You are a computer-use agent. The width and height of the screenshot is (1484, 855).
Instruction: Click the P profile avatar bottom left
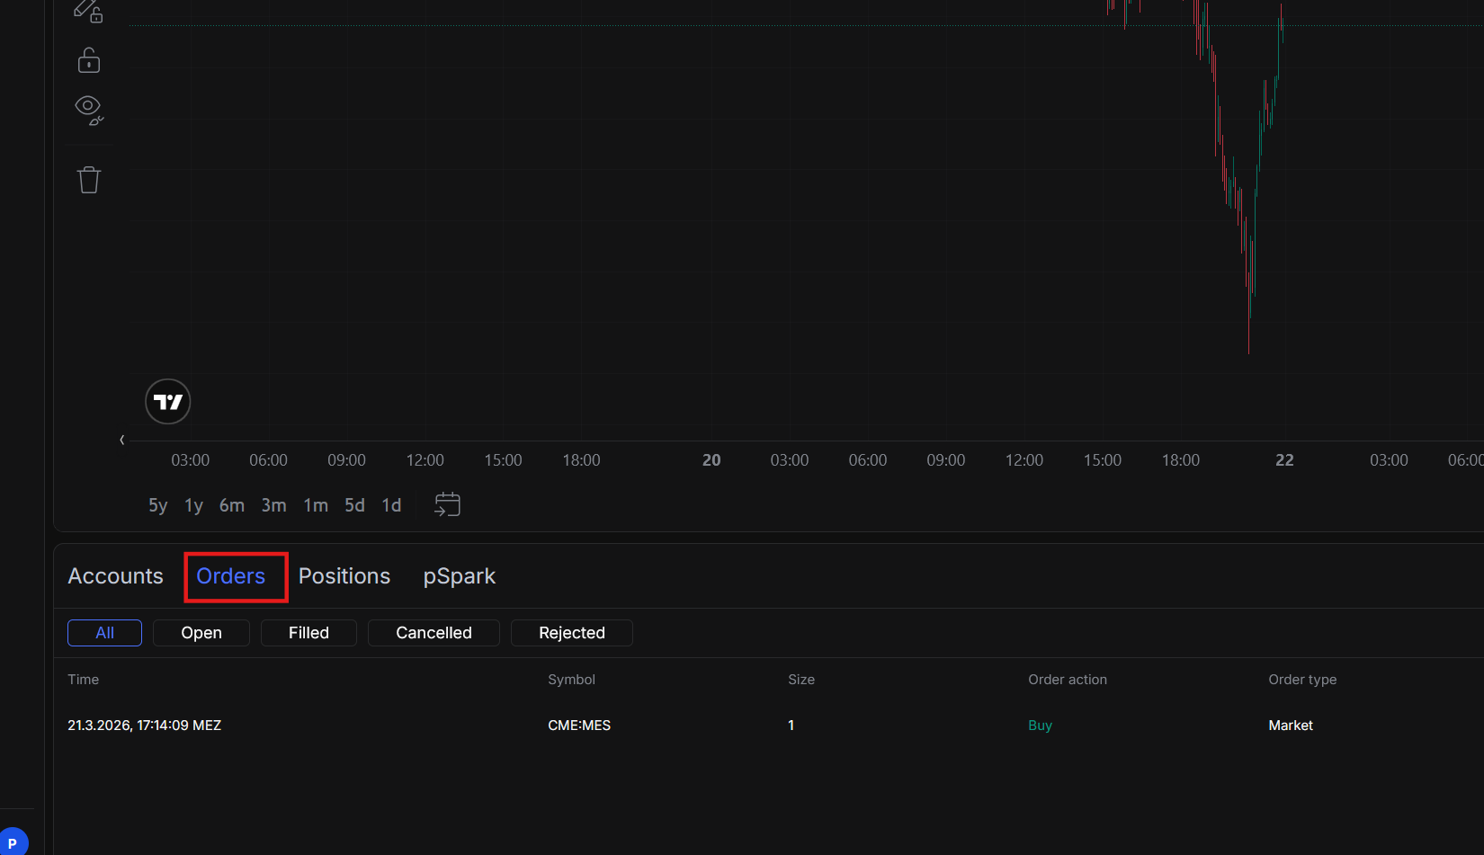pyautogui.click(x=13, y=842)
